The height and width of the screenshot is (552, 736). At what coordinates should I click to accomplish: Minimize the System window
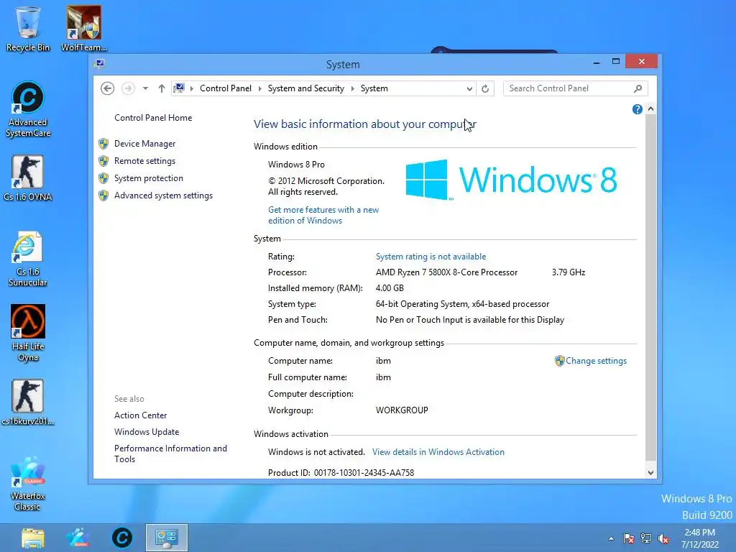point(597,62)
